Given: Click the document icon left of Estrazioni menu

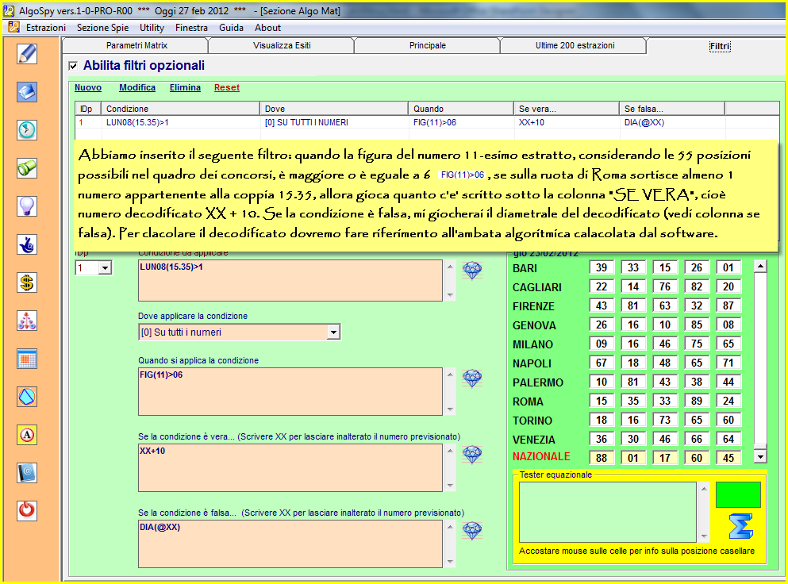Looking at the screenshot, I should (x=13, y=27).
